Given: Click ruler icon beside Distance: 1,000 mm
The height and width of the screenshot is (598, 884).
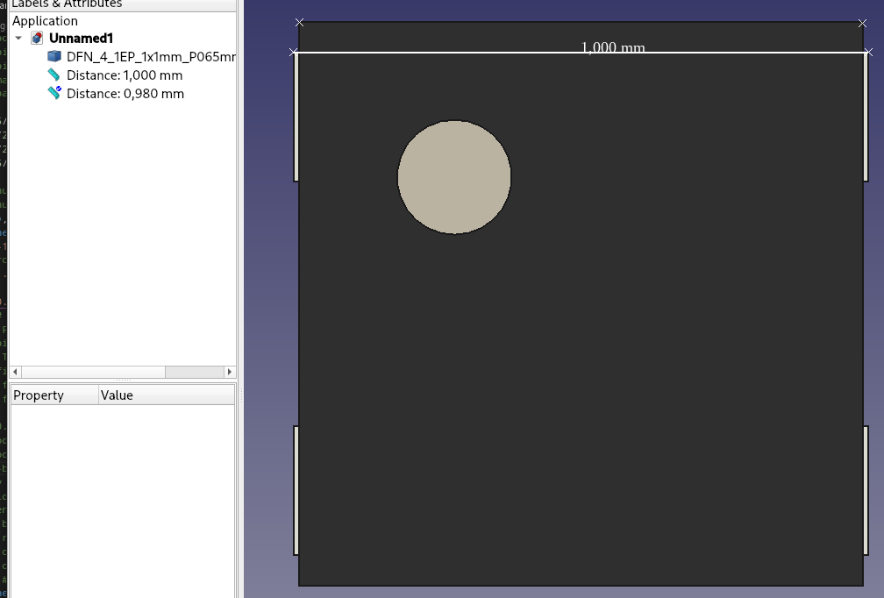Looking at the screenshot, I should 54,75.
